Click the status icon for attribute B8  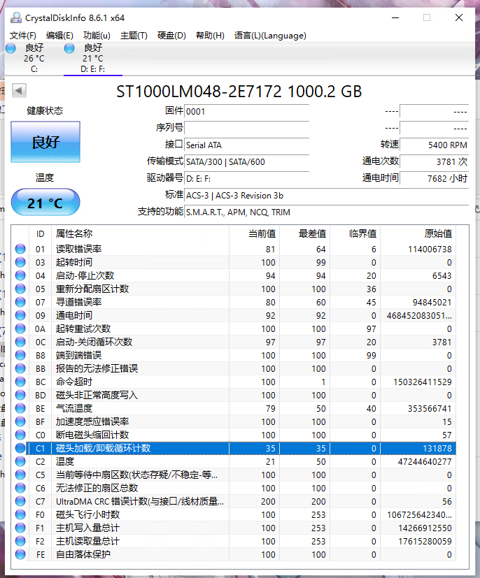tap(20, 355)
